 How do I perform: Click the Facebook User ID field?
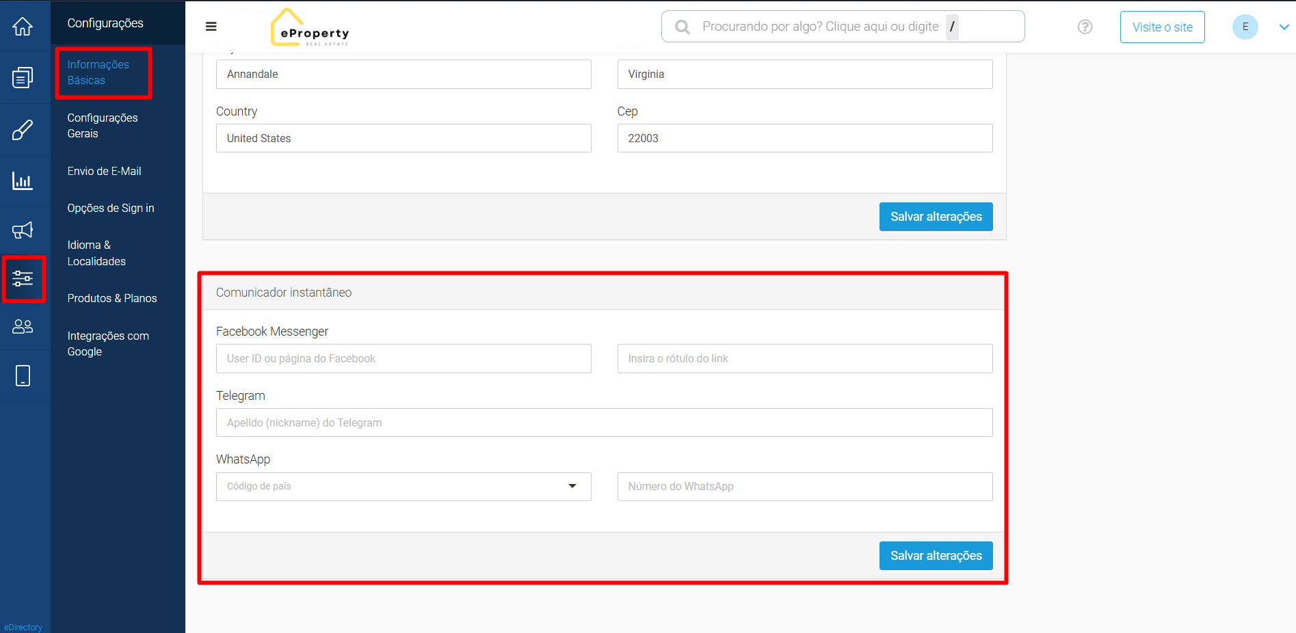coord(404,359)
